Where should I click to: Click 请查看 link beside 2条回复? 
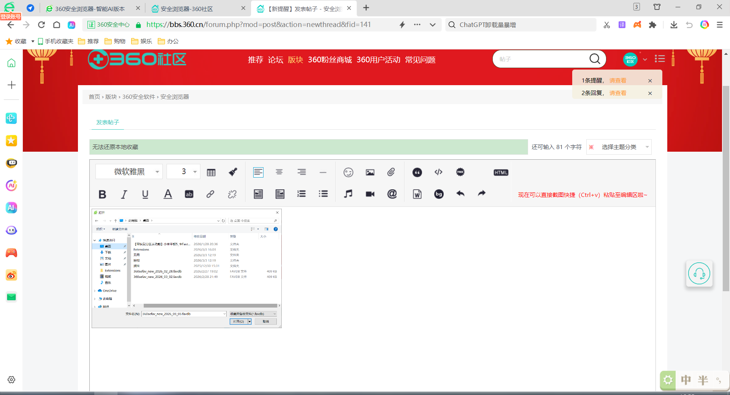[617, 93]
